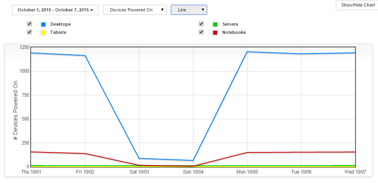The height and width of the screenshot is (183, 378).
Task: Toggle the Servers series checkbox
Action: [x=201, y=24]
